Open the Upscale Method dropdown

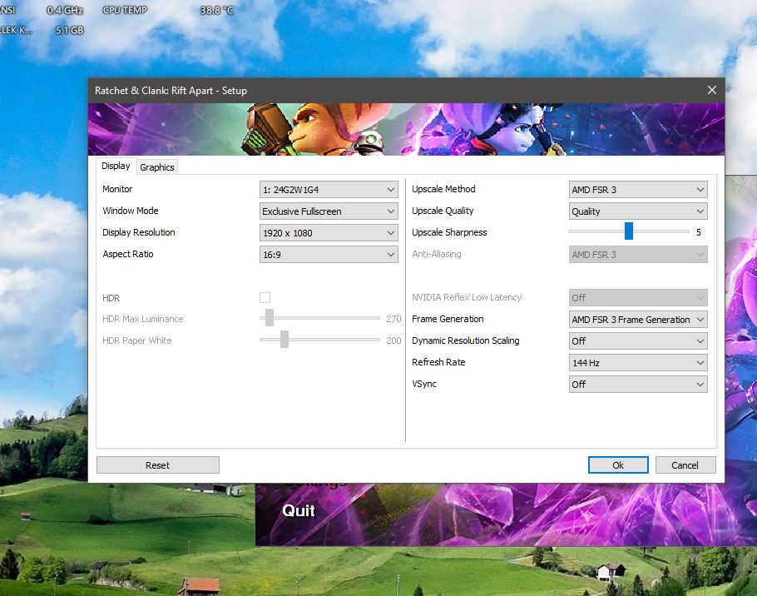pyautogui.click(x=638, y=189)
